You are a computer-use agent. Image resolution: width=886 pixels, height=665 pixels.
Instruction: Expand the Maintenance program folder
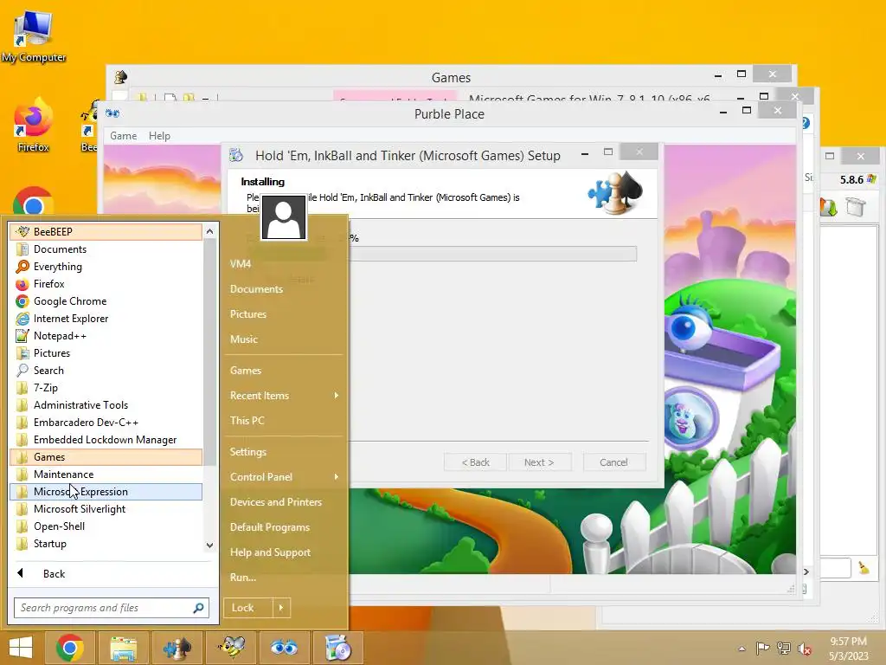pyautogui.click(x=106, y=475)
